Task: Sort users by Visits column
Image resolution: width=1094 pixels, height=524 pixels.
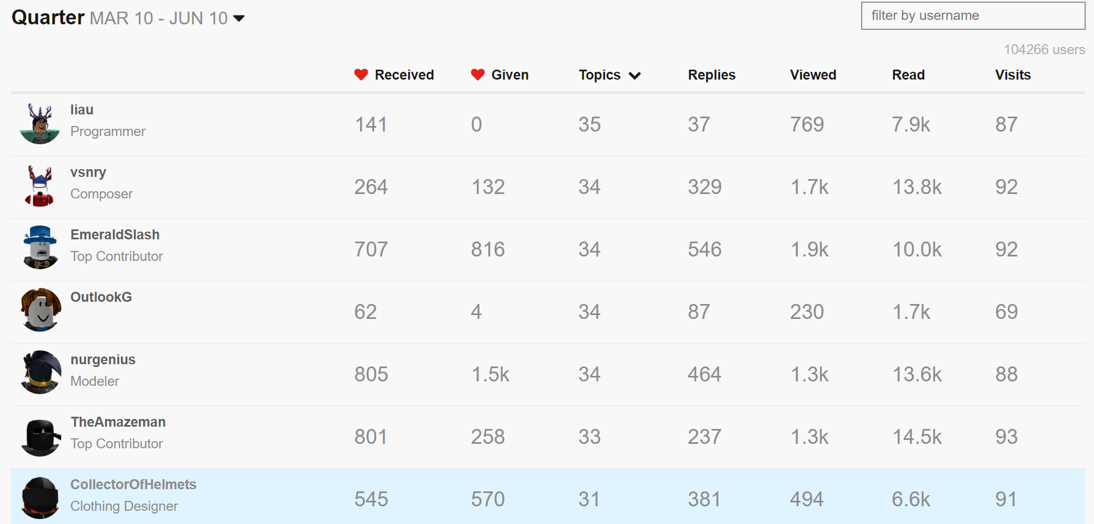Action: pos(1012,75)
